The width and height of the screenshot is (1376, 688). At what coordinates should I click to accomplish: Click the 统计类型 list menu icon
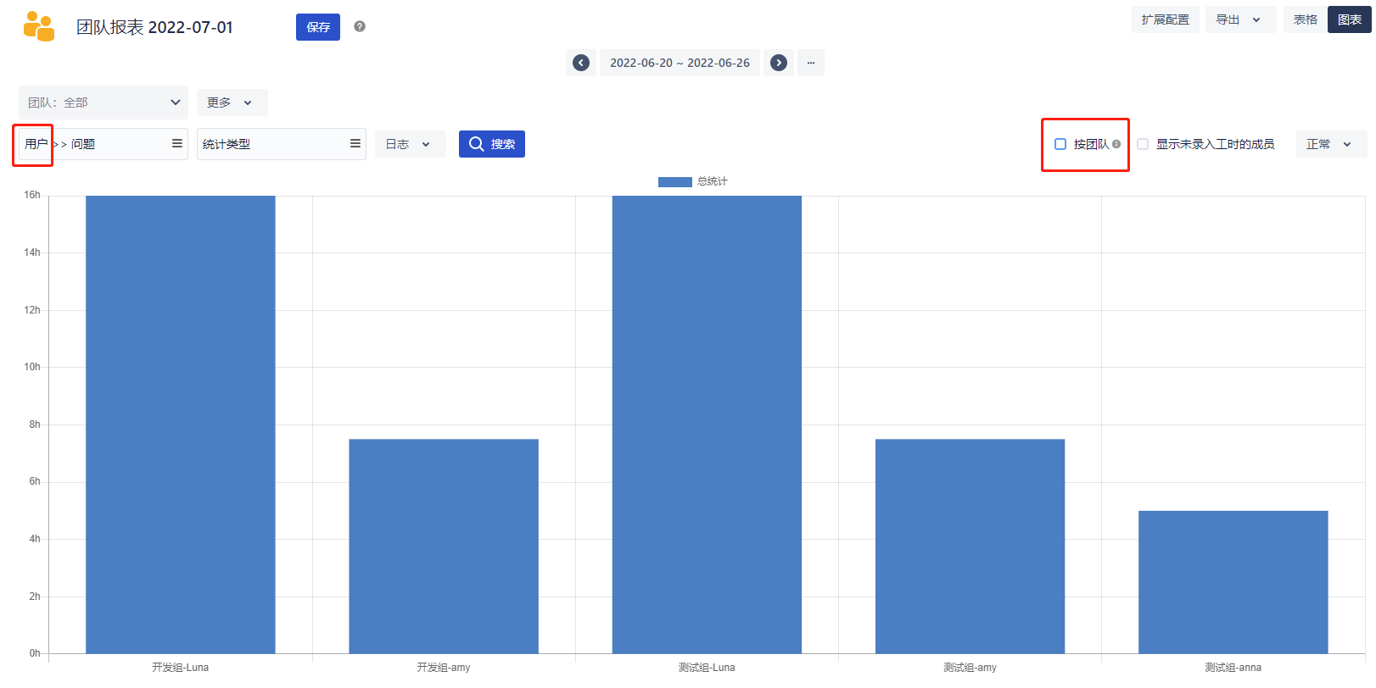[x=355, y=144]
